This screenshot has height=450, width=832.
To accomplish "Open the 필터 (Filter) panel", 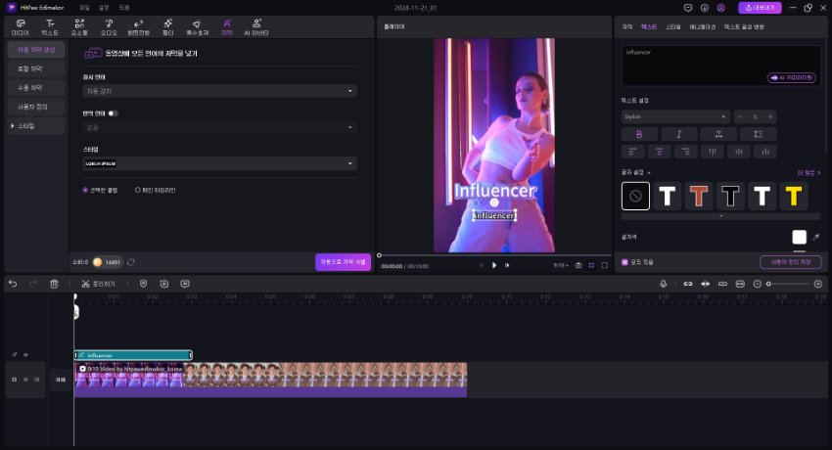I will pyautogui.click(x=167, y=25).
